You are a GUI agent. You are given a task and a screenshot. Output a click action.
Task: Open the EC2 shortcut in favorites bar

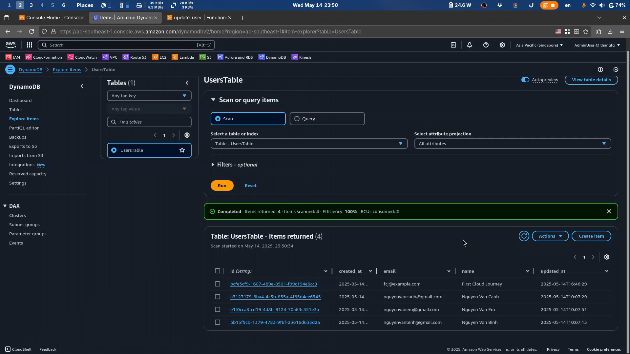[159, 57]
